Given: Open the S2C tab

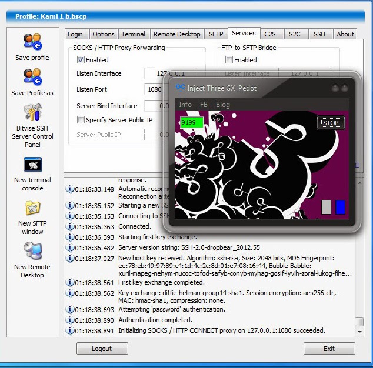Looking at the screenshot, I should pos(297,34).
